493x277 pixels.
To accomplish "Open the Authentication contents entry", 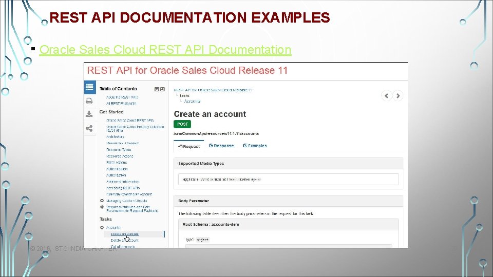I will click(117, 169).
